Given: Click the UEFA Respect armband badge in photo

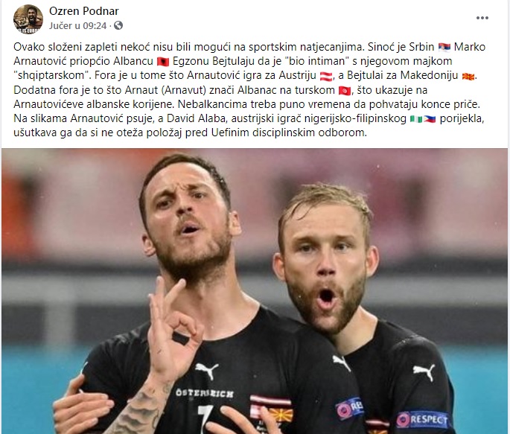Looking at the screenshot, I should pos(422,420).
